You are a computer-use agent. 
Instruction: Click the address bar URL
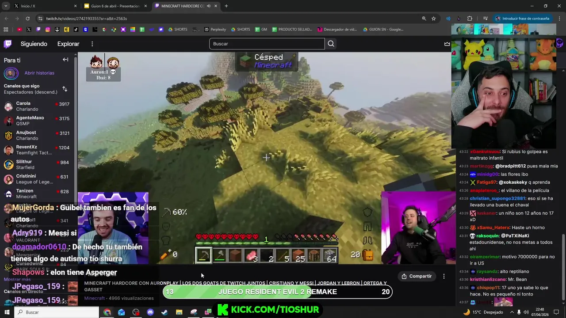point(87,19)
